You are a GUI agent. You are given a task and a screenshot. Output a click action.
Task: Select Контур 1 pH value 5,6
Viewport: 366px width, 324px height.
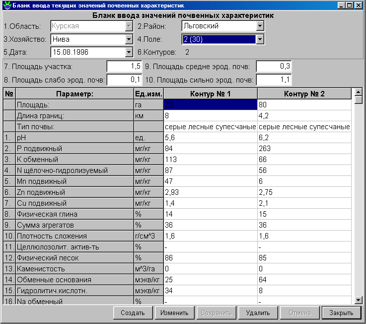pyautogui.click(x=211, y=138)
